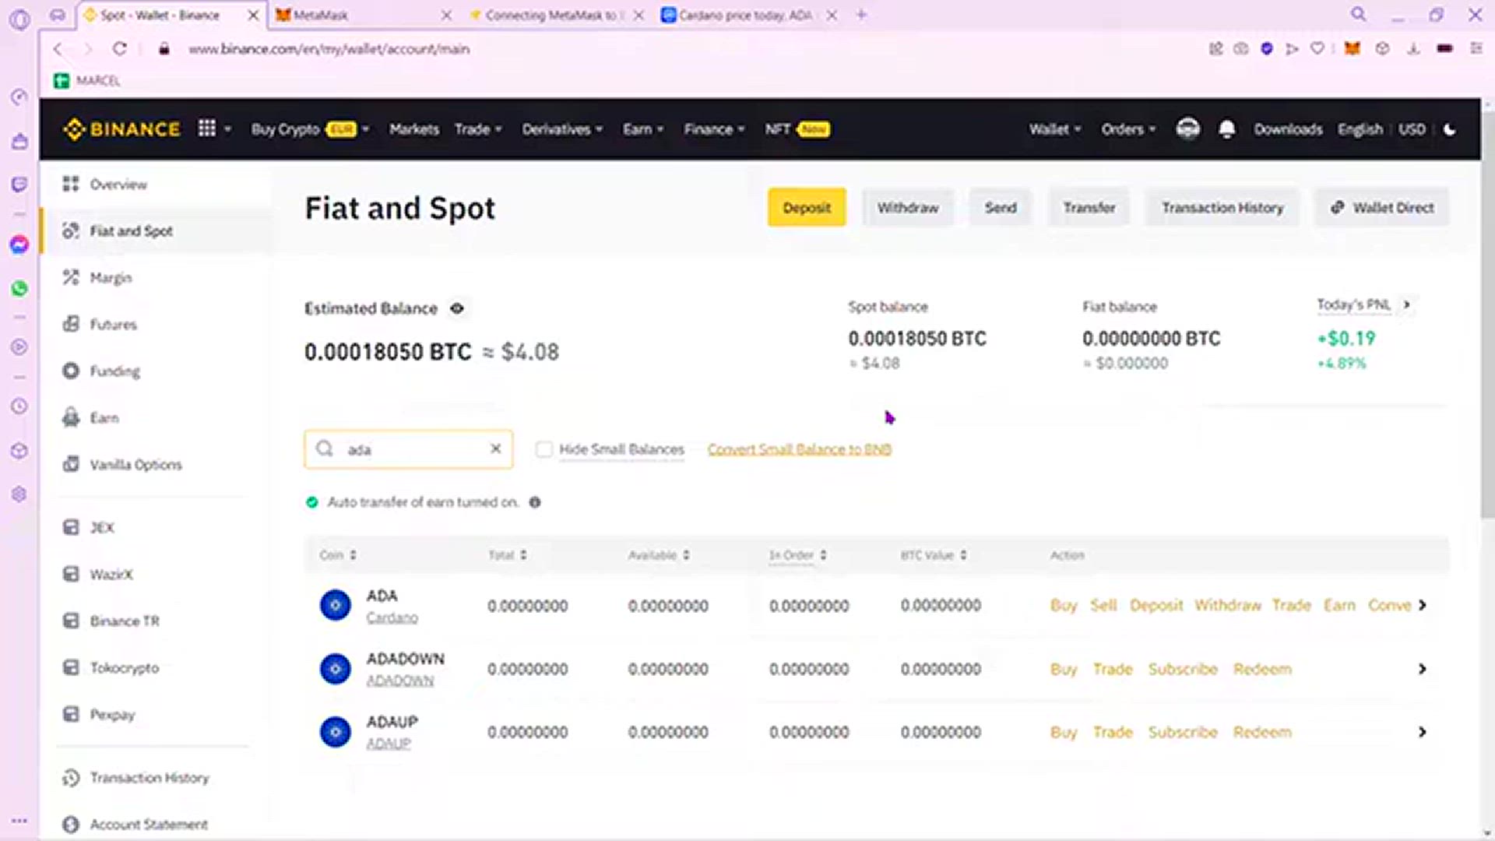Image resolution: width=1495 pixels, height=841 pixels.
Task: Reload the page with refresh icon
Action: click(119, 48)
